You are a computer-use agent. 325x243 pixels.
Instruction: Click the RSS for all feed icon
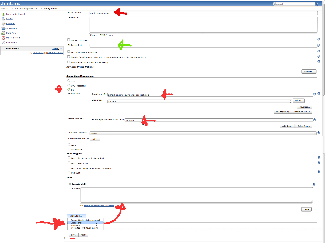pyautogui.click(x=31, y=53)
